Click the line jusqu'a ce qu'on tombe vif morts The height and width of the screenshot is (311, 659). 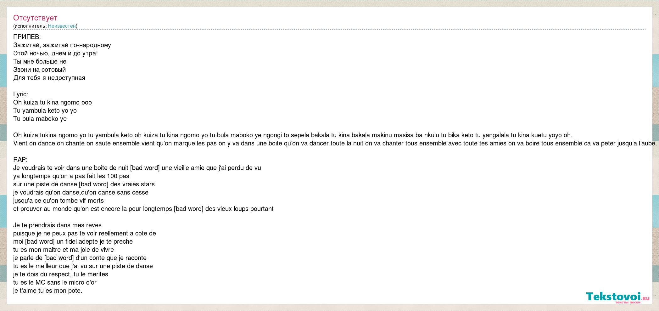pos(59,201)
